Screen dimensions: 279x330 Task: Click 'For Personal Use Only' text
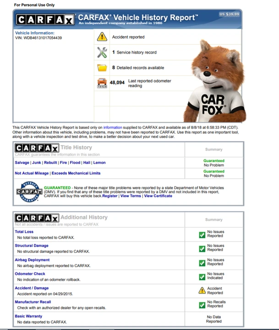[x=34, y=5]
